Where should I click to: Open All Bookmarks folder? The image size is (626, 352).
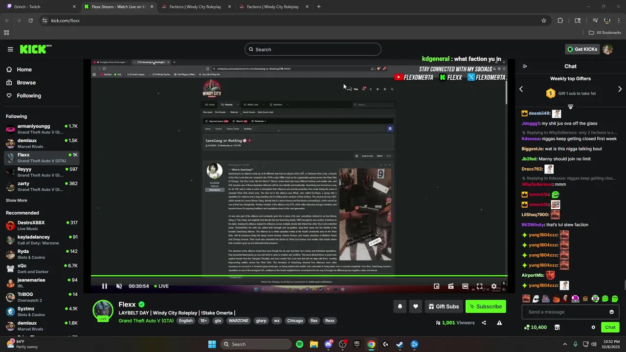pos(605,33)
